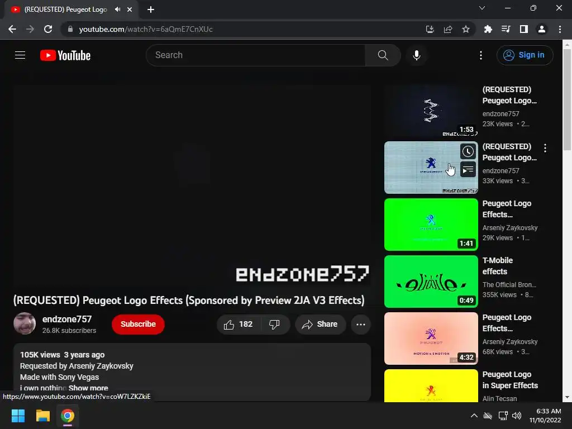Subscribe to endzone757 channel

click(x=138, y=324)
